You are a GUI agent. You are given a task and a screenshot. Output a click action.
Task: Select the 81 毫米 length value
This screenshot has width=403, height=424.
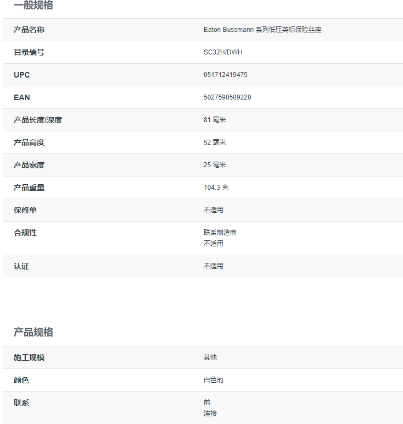point(215,119)
